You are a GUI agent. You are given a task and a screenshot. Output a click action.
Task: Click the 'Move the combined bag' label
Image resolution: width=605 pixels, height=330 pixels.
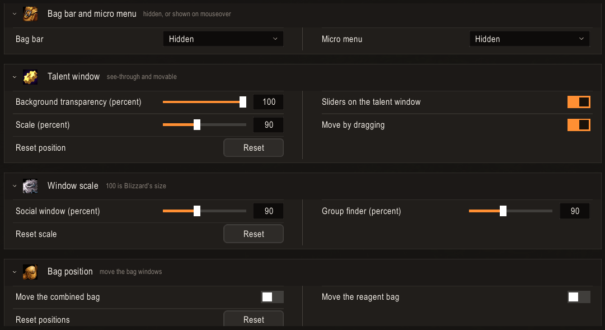click(58, 297)
